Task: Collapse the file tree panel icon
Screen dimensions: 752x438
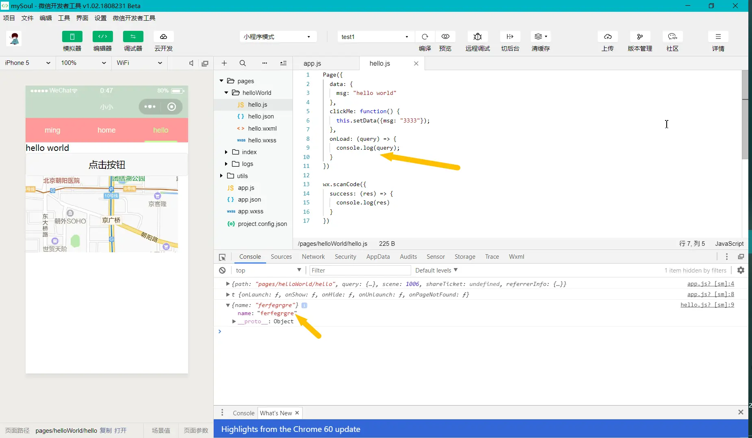Action: tap(283, 63)
